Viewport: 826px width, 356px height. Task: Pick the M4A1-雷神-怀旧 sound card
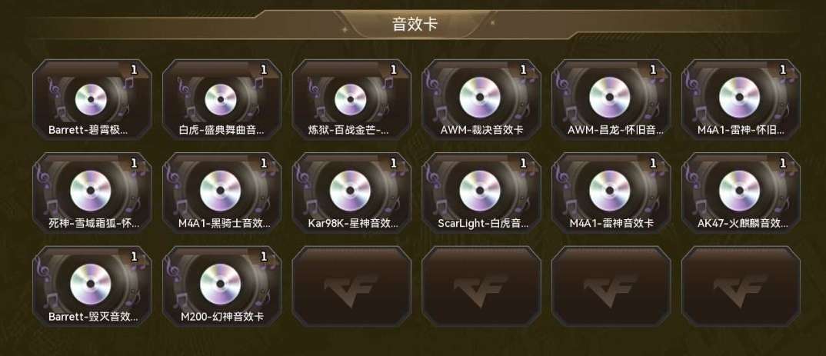pos(741,99)
